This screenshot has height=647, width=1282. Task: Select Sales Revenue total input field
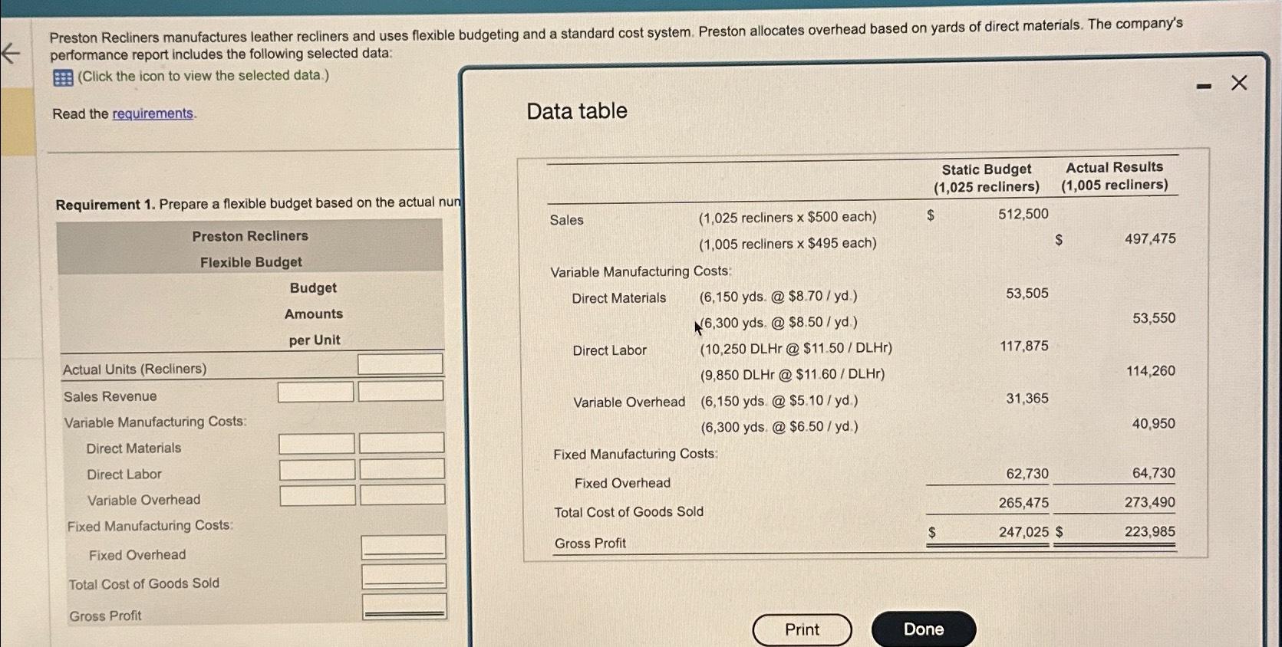tap(400, 391)
